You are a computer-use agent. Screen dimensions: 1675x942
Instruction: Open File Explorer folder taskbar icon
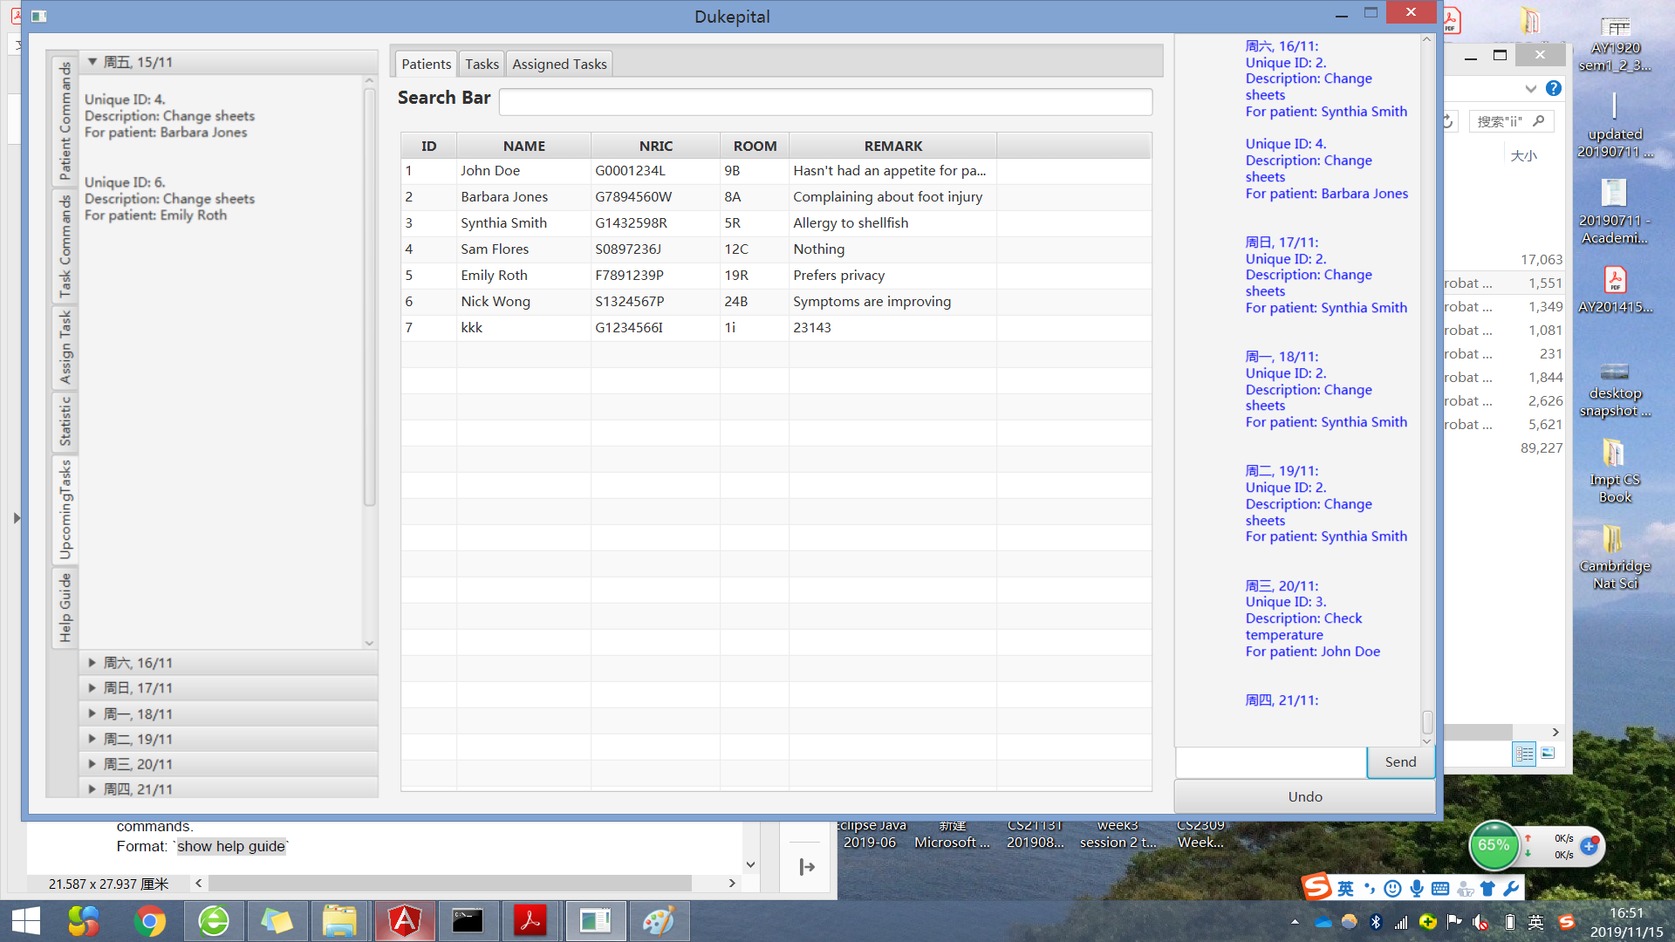(x=339, y=921)
